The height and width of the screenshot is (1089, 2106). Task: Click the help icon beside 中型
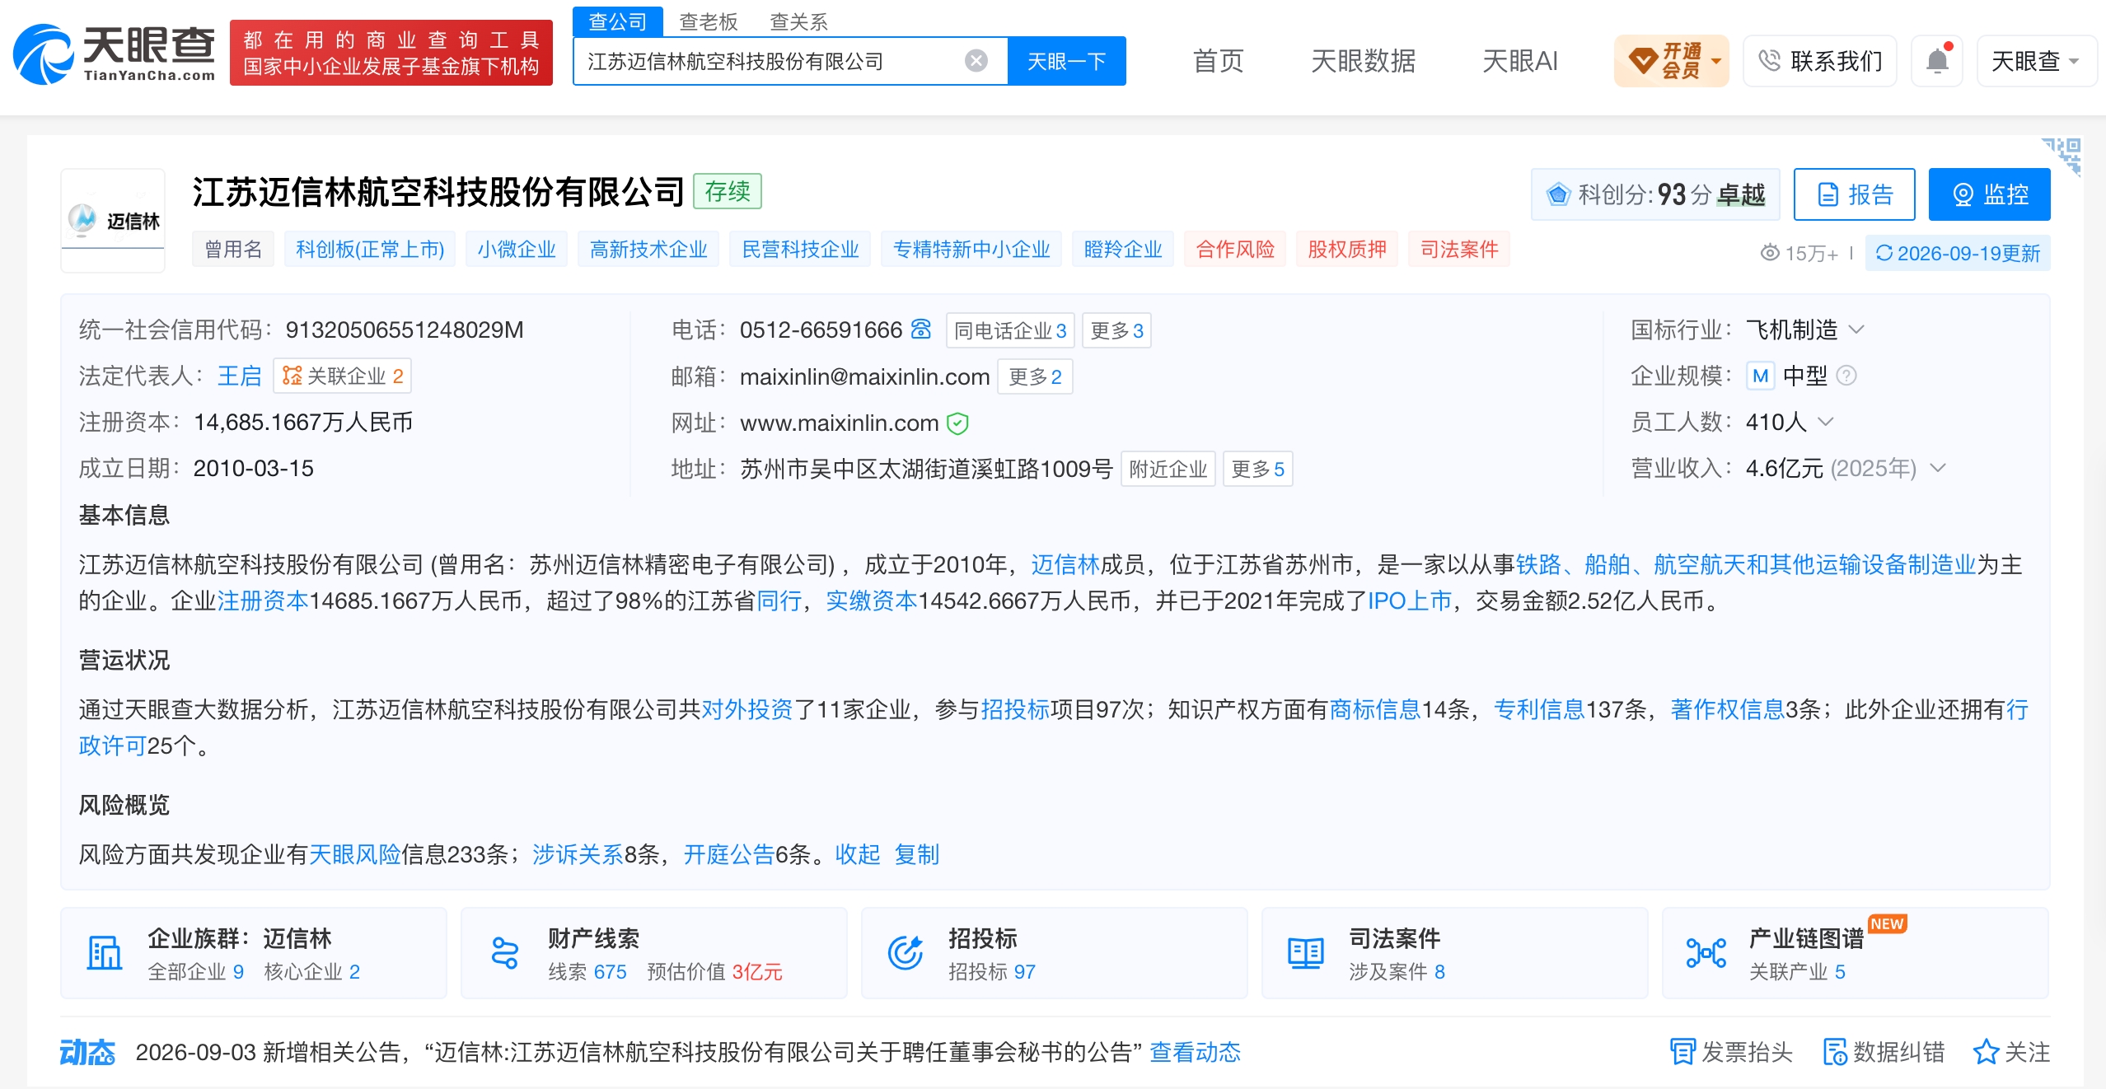tap(1847, 376)
